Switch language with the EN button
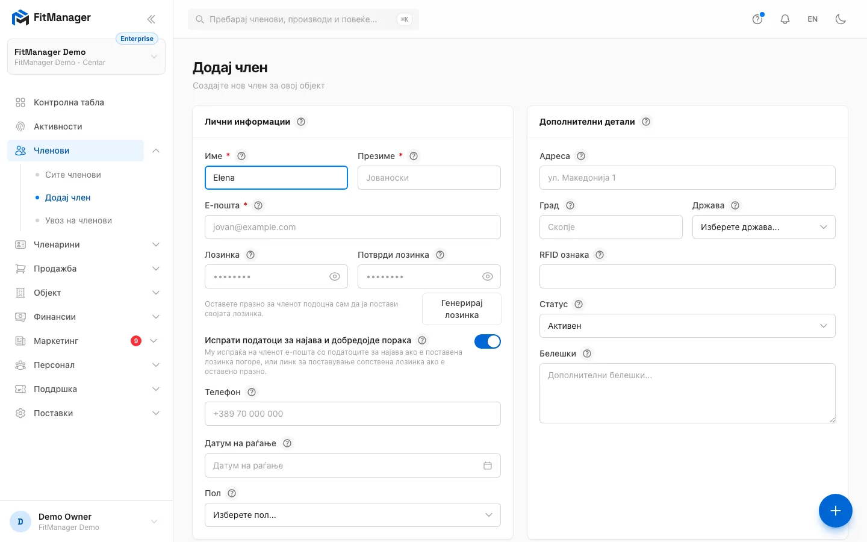Viewport: 867px width, 542px height. pos(813,19)
